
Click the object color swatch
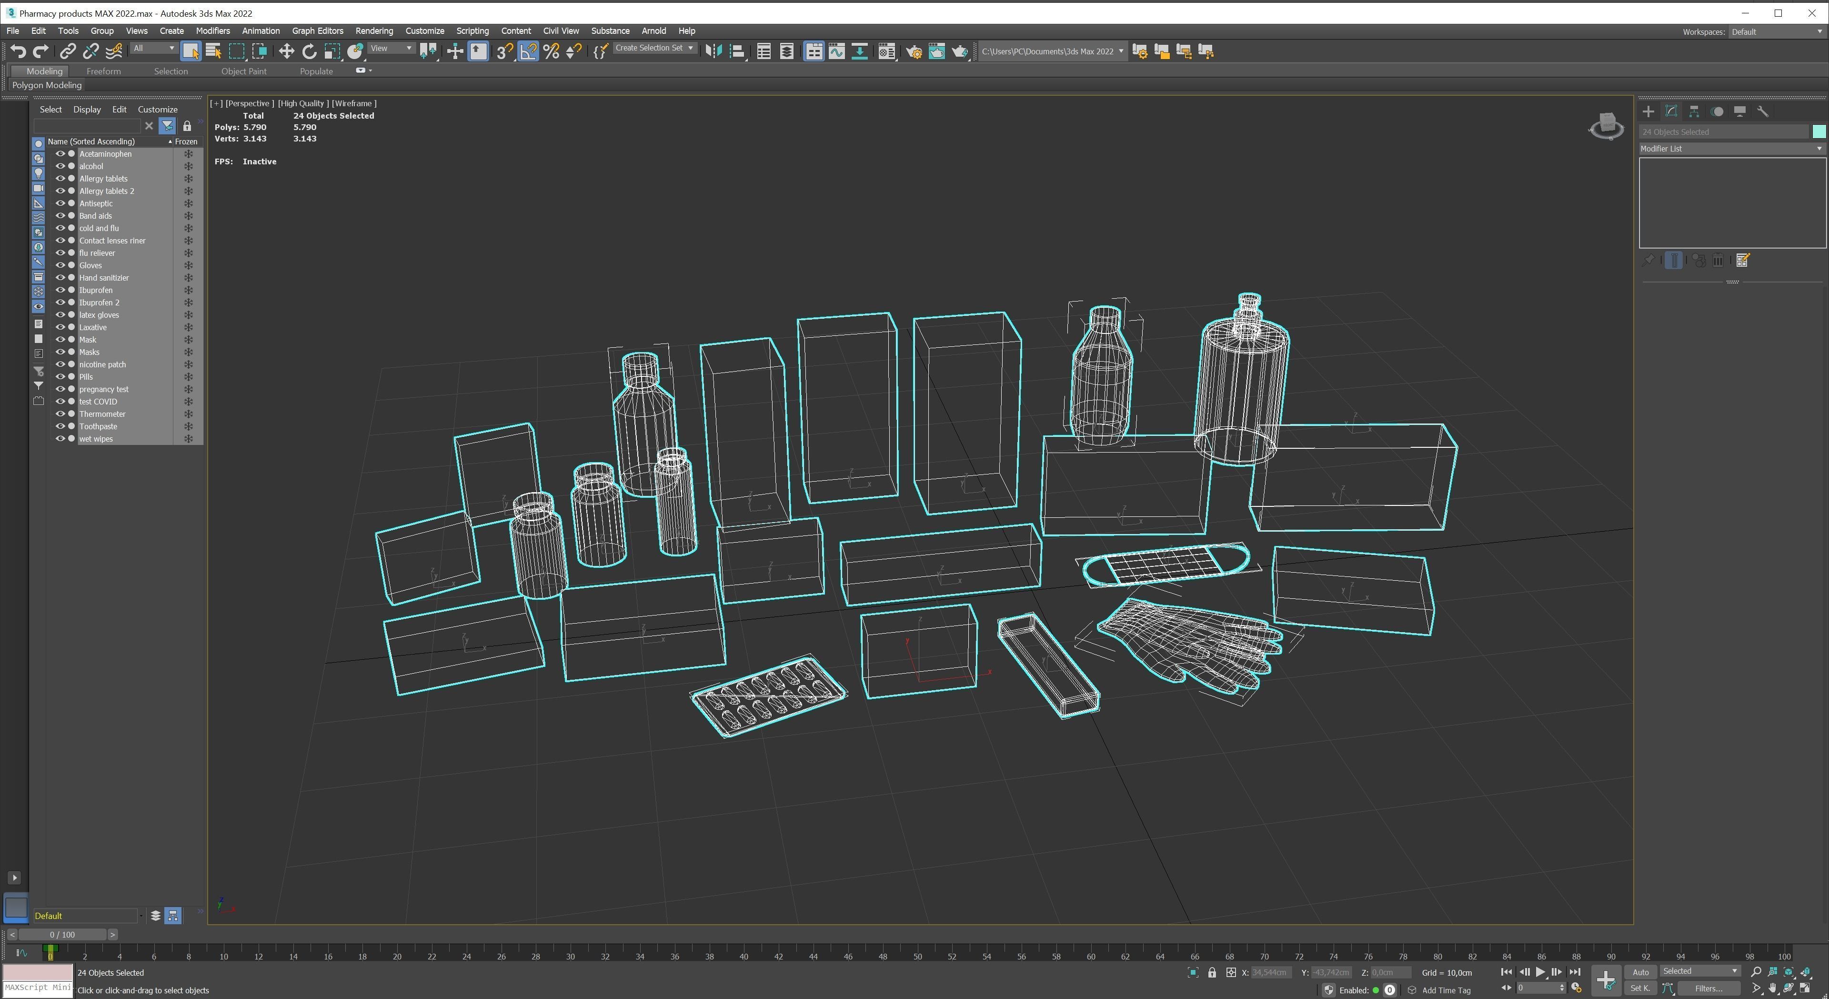[1819, 131]
